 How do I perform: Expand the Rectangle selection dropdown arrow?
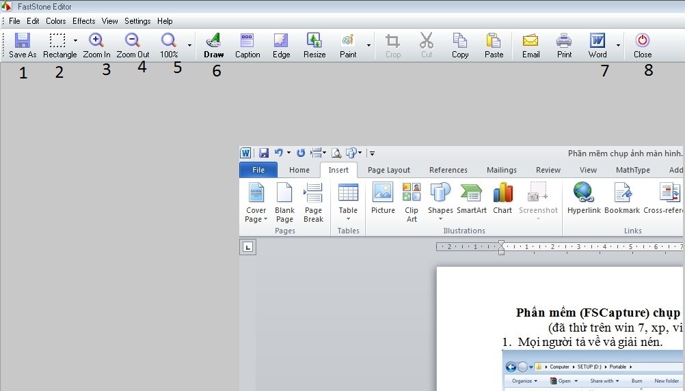pyautogui.click(x=76, y=40)
